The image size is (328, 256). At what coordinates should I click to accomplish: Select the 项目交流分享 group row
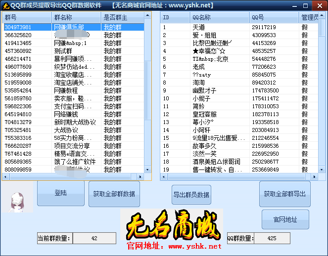(73, 146)
